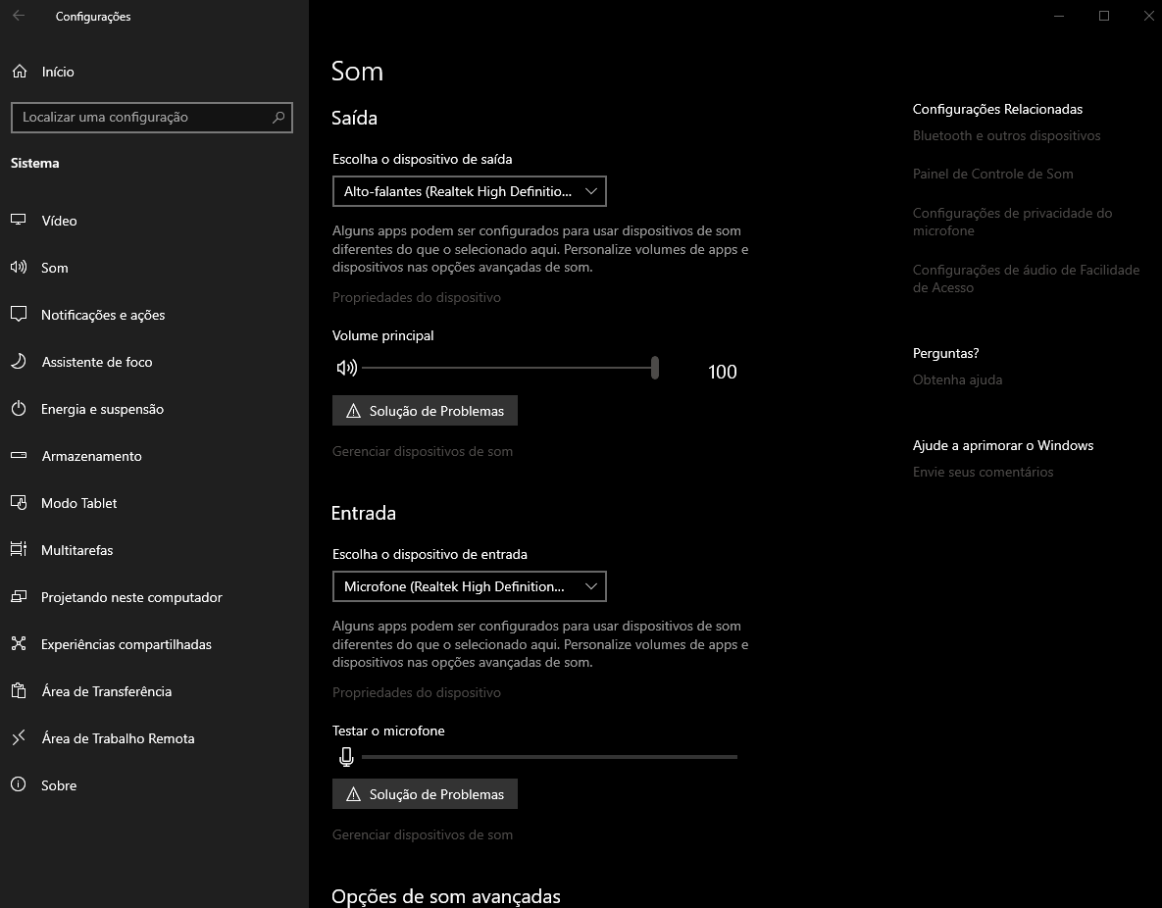Viewport: 1162px width, 908px height.
Task: Select Vídeo in the sidebar
Action: pos(154,221)
